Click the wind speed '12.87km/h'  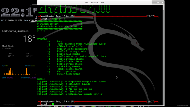[x=6, y=48]
